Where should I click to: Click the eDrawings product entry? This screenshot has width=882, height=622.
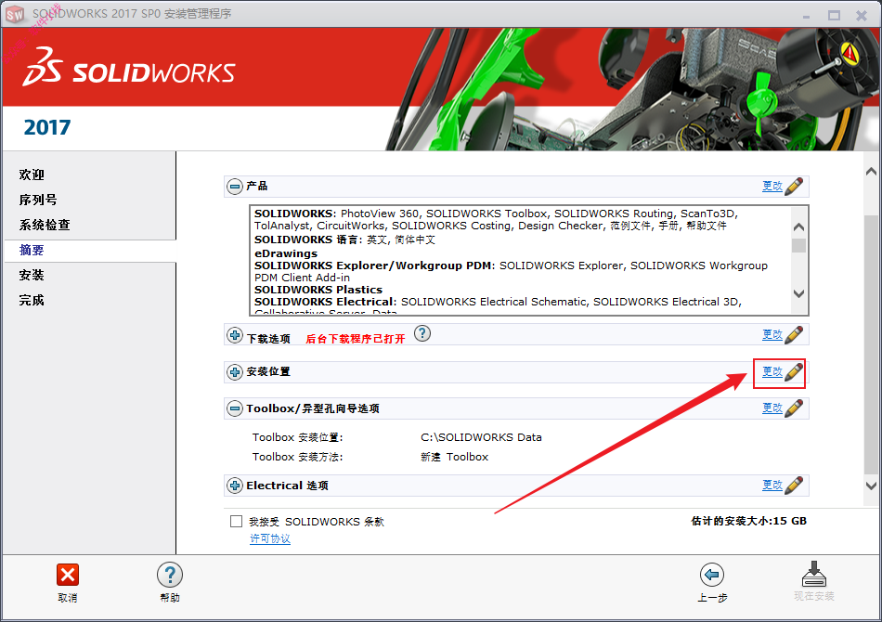point(286,253)
